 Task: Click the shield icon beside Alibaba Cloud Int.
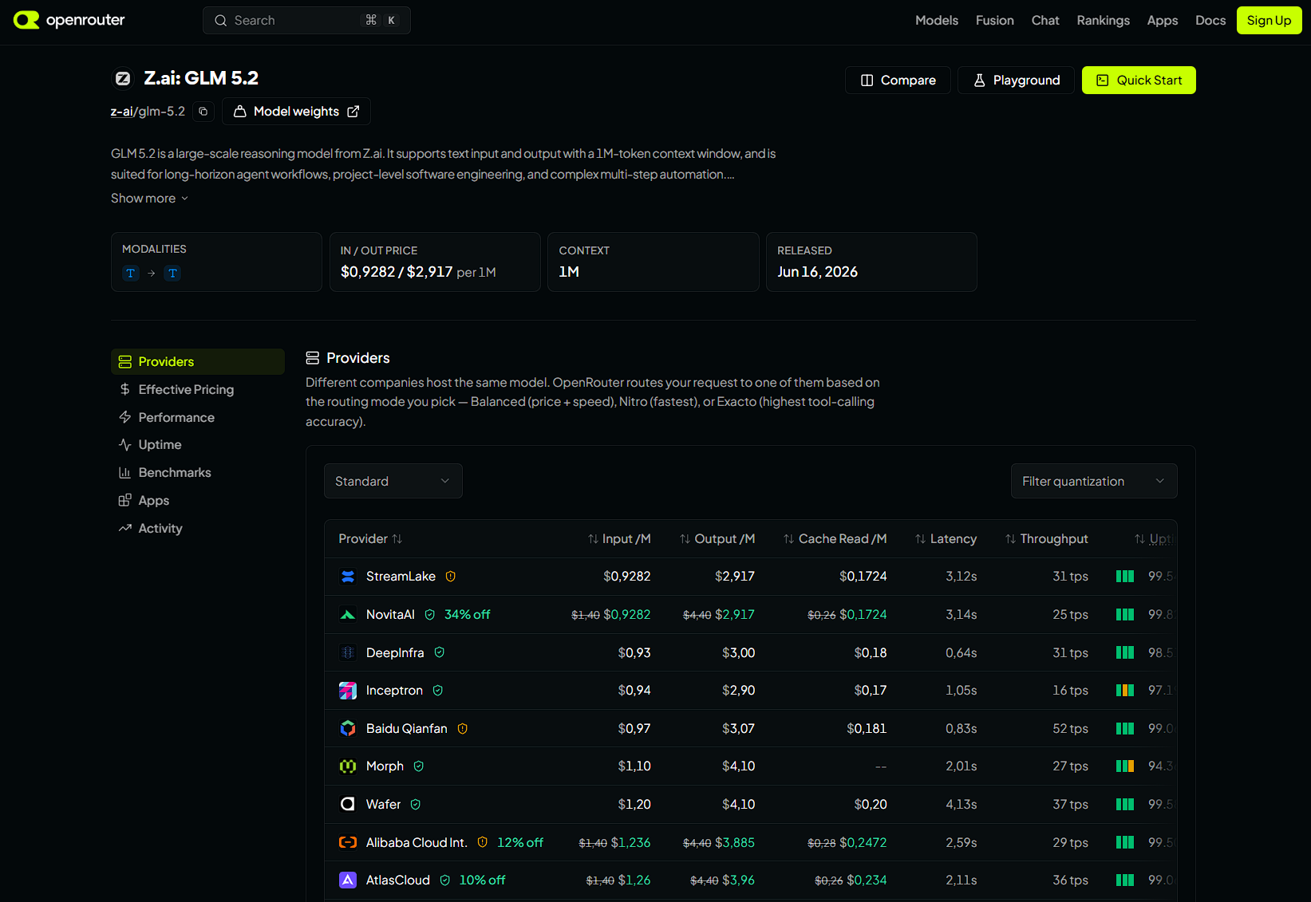pyautogui.click(x=483, y=842)
